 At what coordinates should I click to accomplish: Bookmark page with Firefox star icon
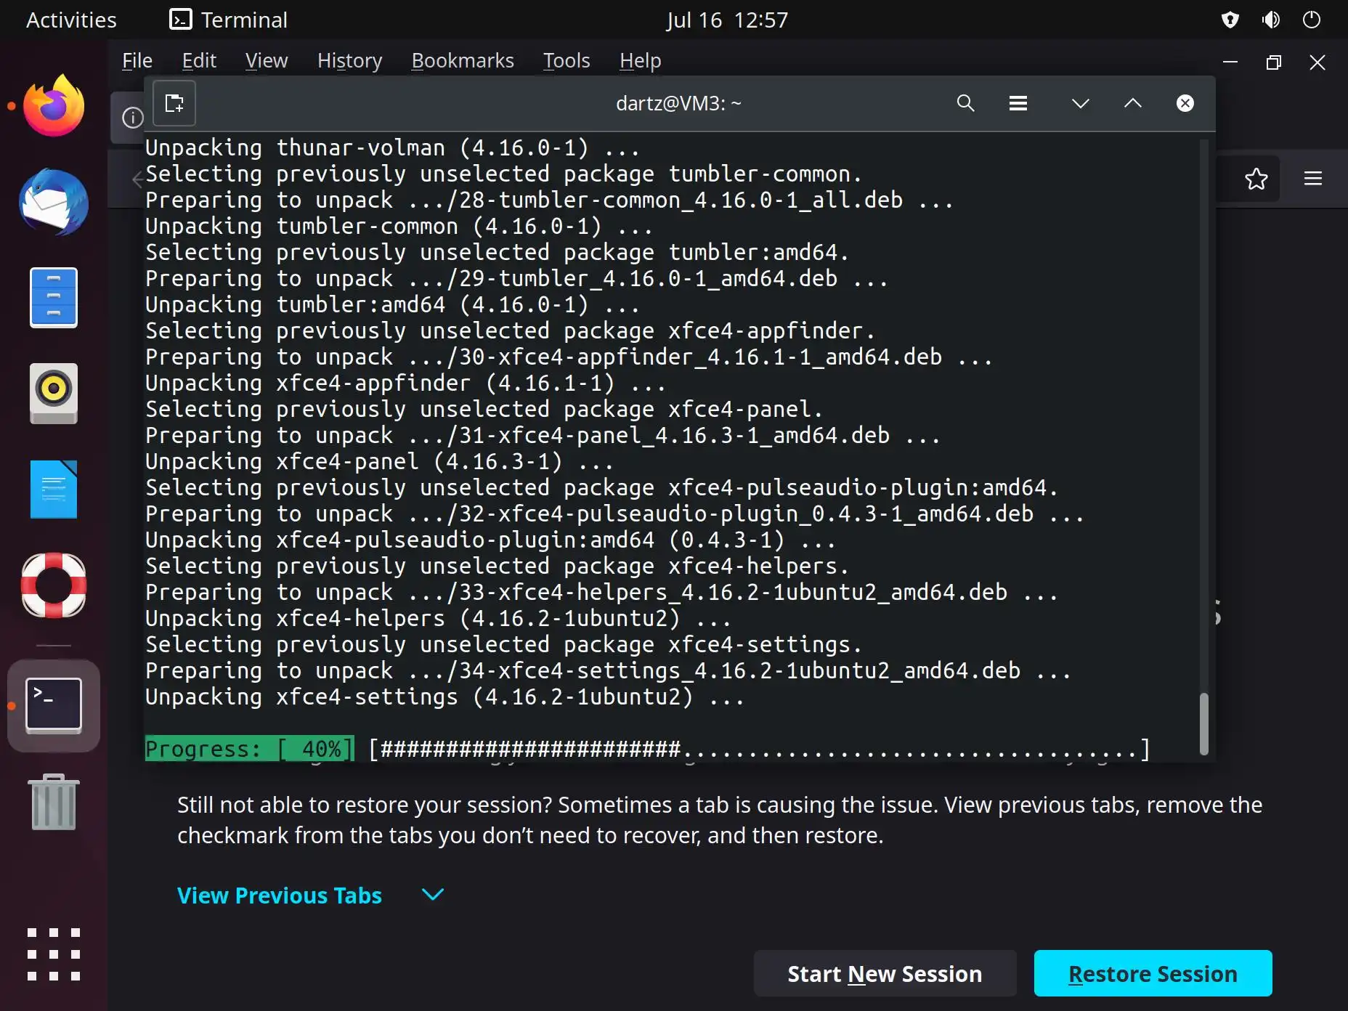coord(1256,179)
